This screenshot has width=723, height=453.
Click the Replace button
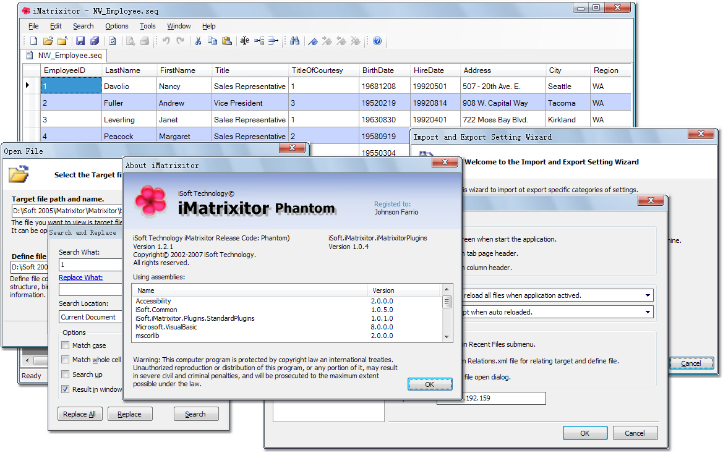129,414
